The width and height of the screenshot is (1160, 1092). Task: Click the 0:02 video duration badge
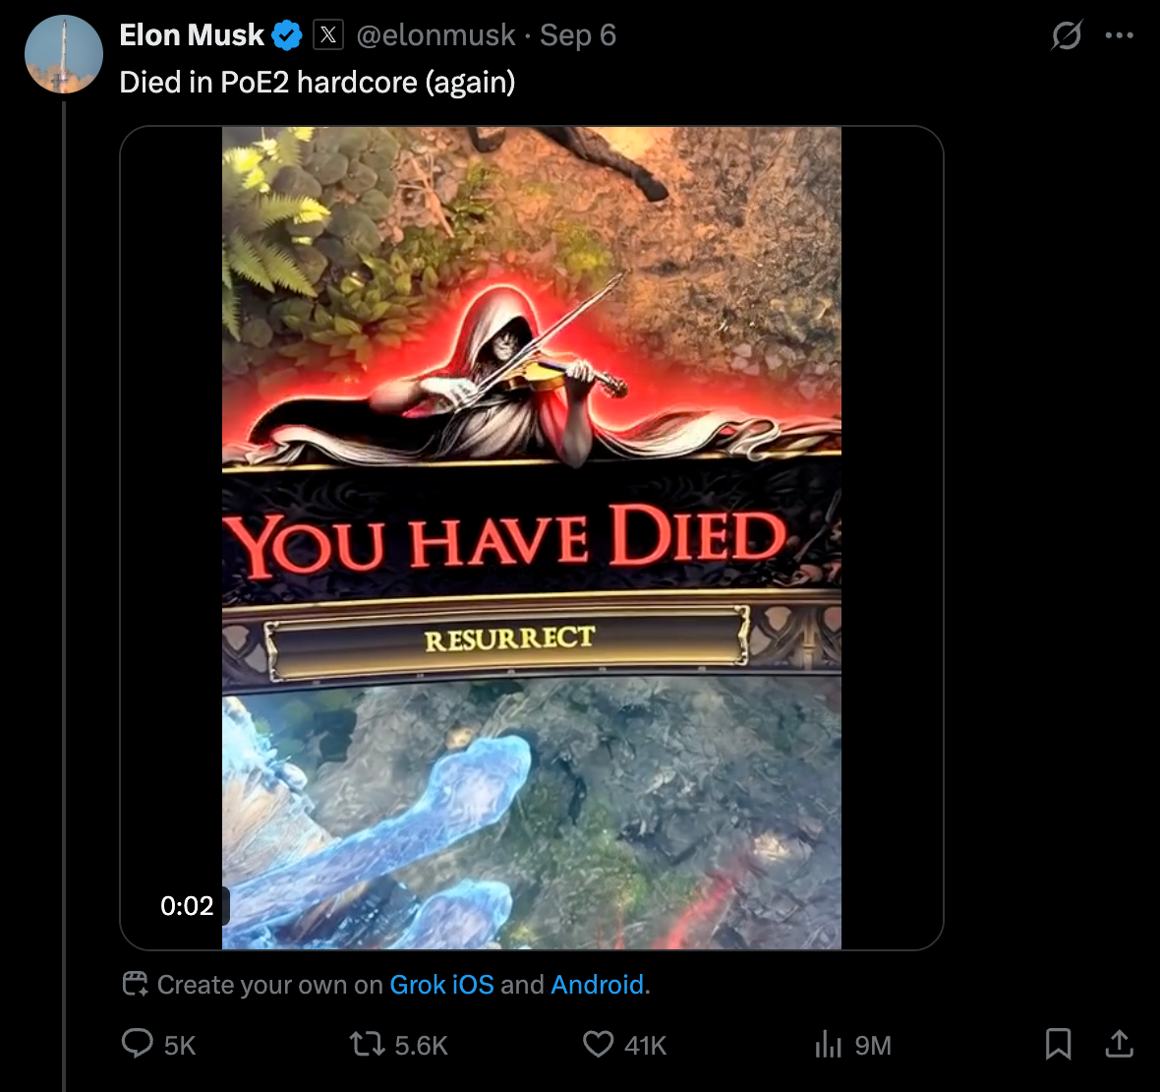[187, 905]
